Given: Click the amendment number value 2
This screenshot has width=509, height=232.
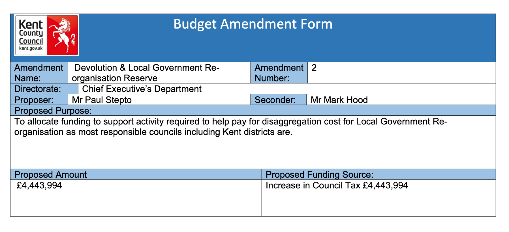Looking at the screenshot, I should click(x=314, y=68).
